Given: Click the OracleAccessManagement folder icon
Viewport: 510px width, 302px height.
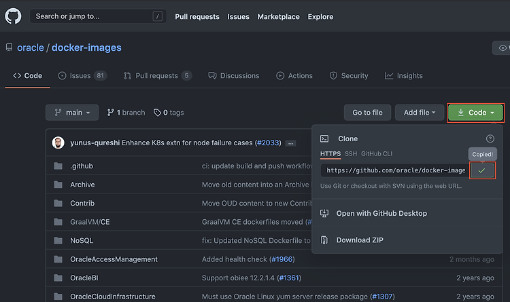Looking at the screenshot, I should pos(58,259).
